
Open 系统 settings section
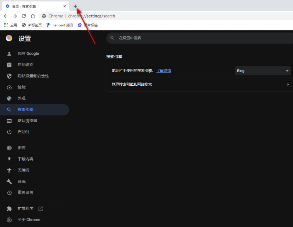click(35, 181)
